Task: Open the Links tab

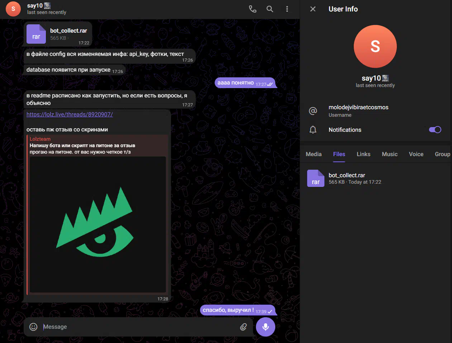Action: click(x=363, y=154)
